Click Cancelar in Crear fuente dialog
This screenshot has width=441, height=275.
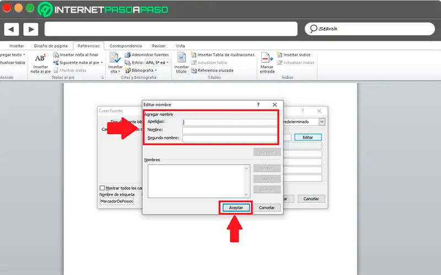311,199
